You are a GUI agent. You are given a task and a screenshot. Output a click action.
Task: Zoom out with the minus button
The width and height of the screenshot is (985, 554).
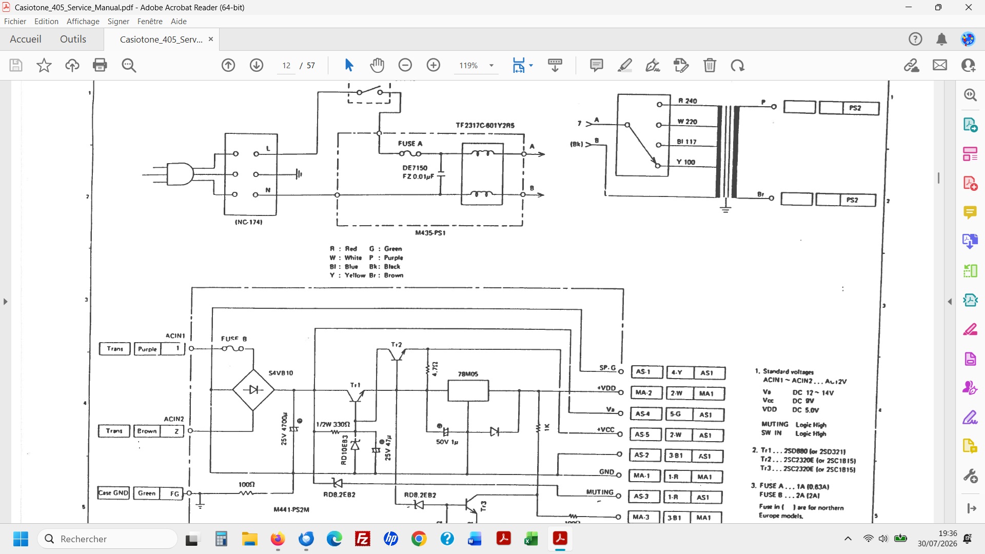pos(405,65)
